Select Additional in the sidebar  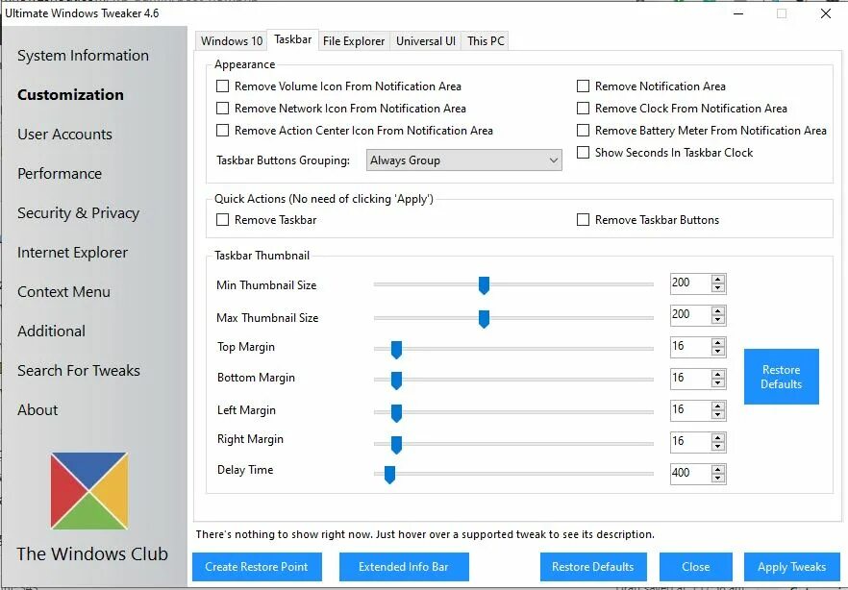coord(51,332)
